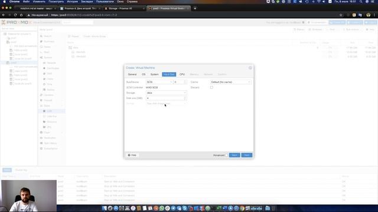Open the Закладки menu in the menu bar
Screen dimensions: 378x212
87,2
